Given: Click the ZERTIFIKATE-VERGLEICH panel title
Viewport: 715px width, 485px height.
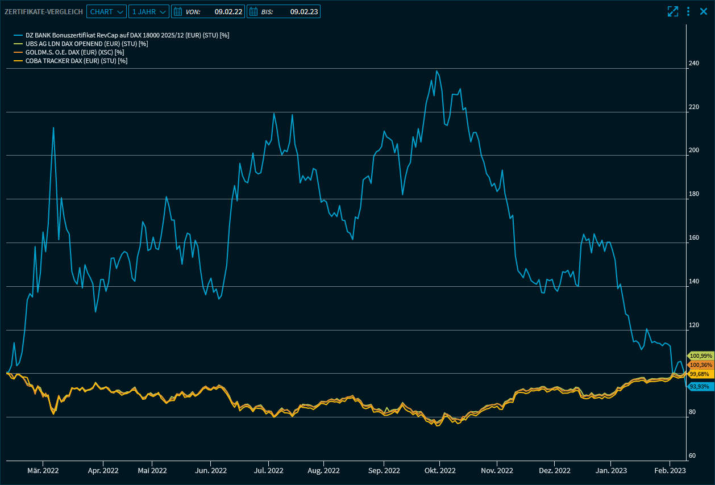Looking at the screenshot, I should point(44,11).
